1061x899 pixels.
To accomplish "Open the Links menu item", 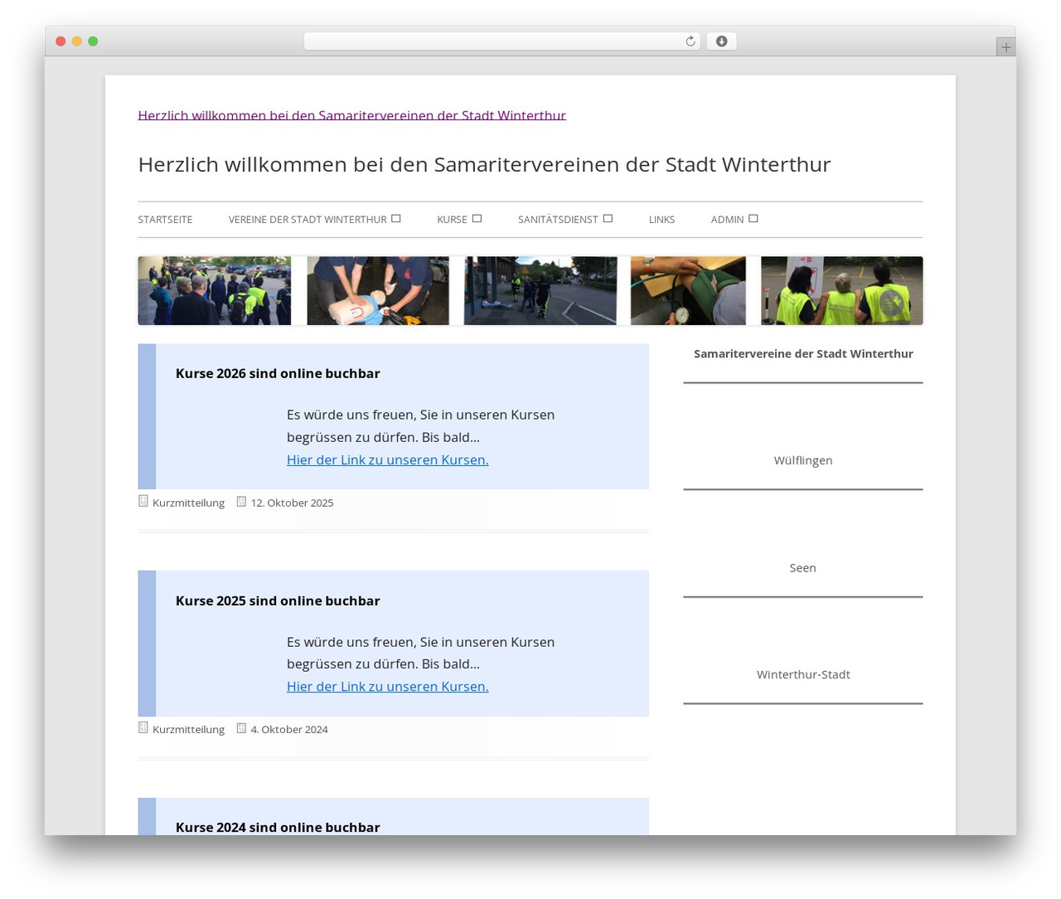I will pyautogui.click(x=661, y=220).
